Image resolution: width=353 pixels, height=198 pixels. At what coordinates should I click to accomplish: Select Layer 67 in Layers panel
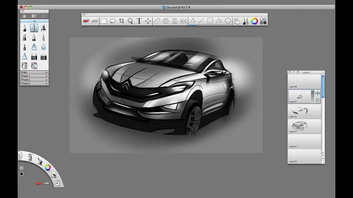tap(304, 141)
